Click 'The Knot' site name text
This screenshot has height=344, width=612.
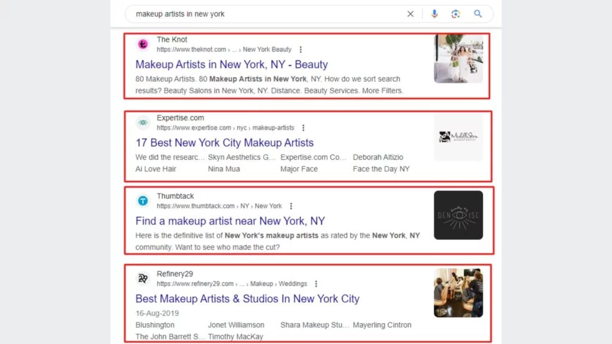pos(172,39)
